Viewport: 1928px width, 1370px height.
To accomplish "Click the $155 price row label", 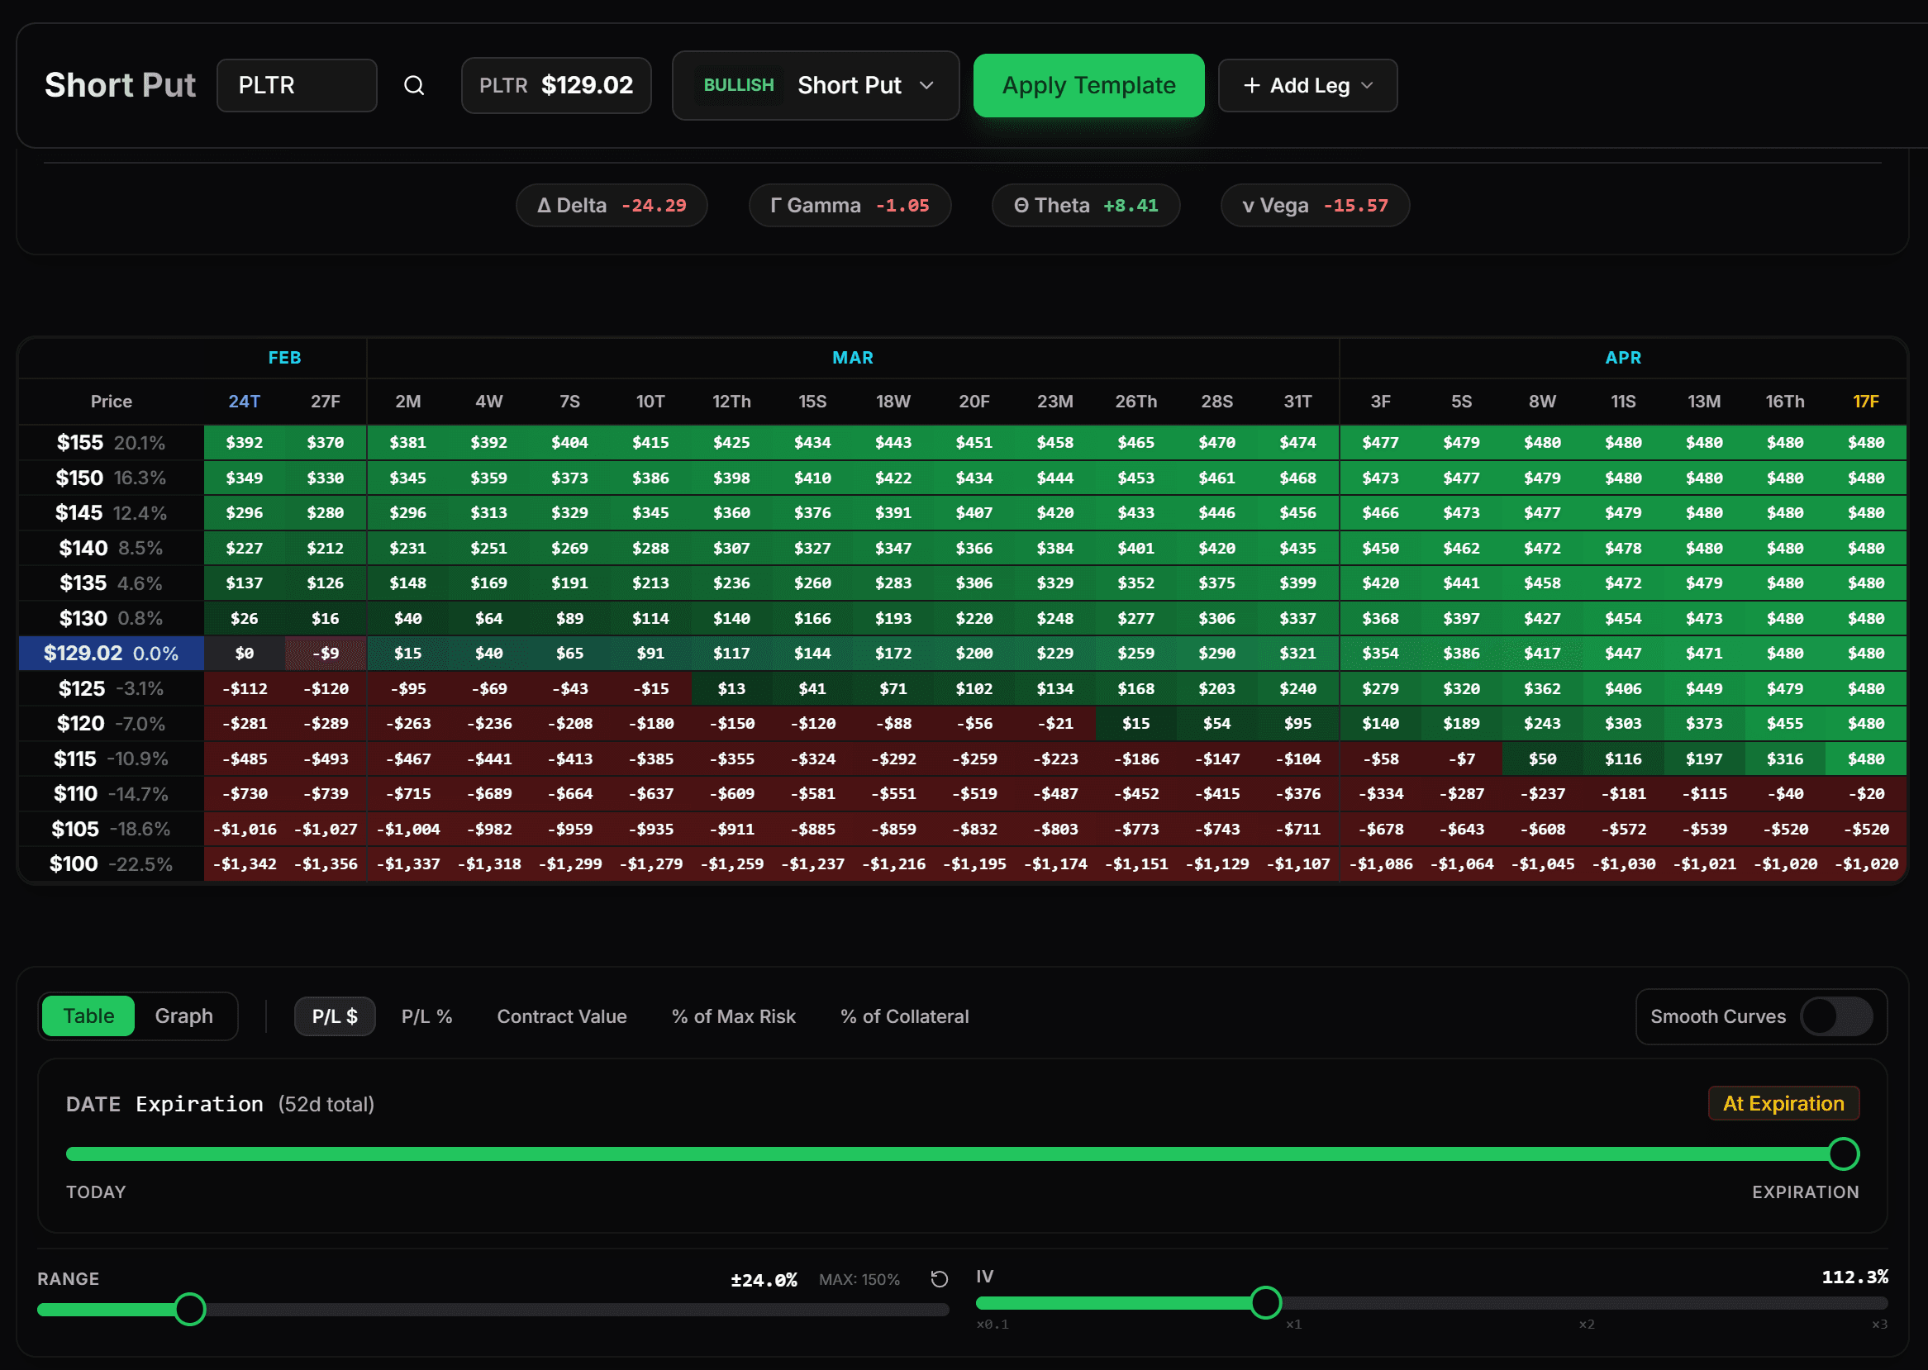I will coord(112,442).
